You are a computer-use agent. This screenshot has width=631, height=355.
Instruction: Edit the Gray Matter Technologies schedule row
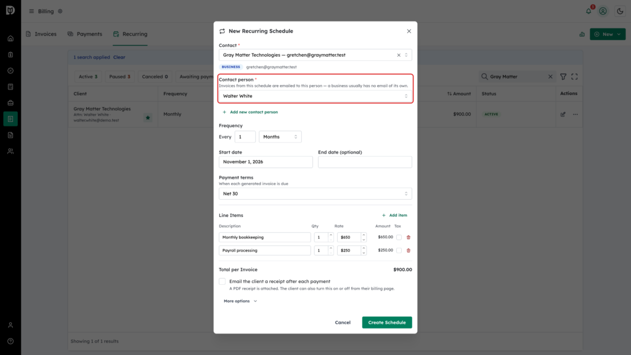coord(563,114)
